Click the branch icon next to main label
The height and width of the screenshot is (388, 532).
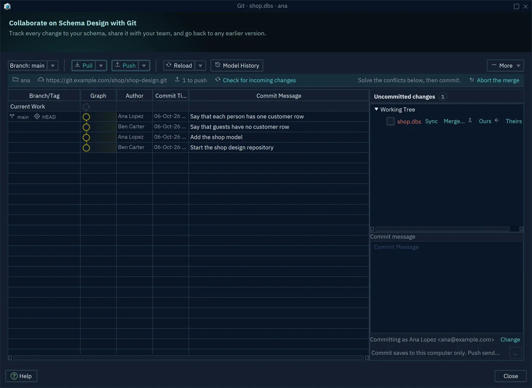[x=12, y=117]
